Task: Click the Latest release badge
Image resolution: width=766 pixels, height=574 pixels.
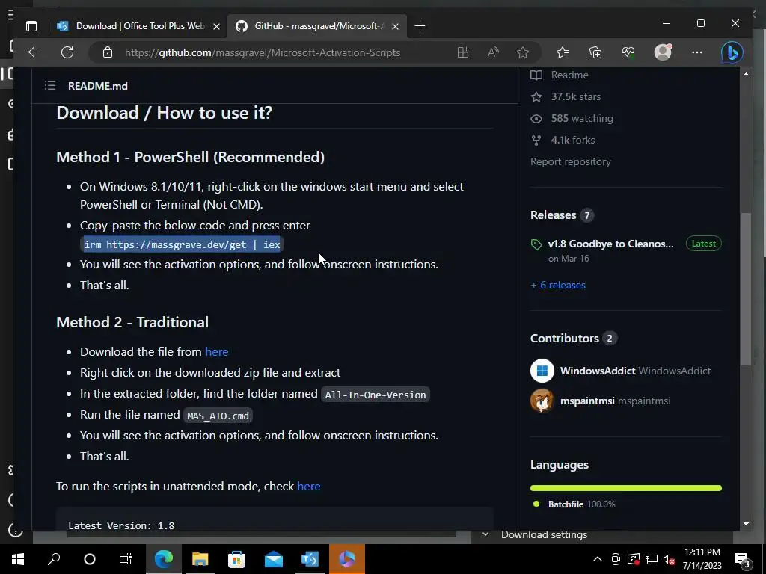Action: 703,244
